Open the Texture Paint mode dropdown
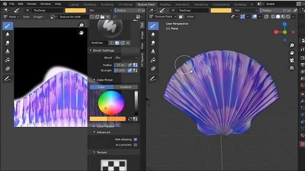The width and height of the screenshot is (305, 171). 163,17
